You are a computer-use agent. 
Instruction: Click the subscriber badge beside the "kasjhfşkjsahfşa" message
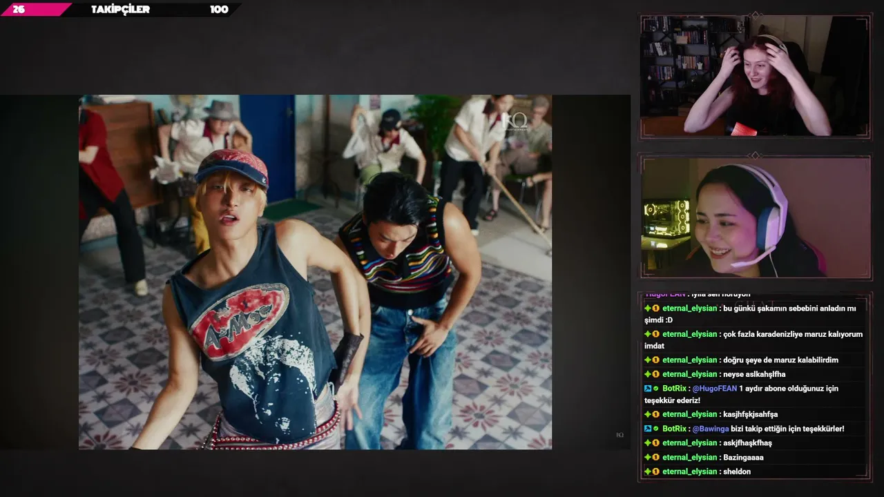pyautogui.click(x=656, y=414)
